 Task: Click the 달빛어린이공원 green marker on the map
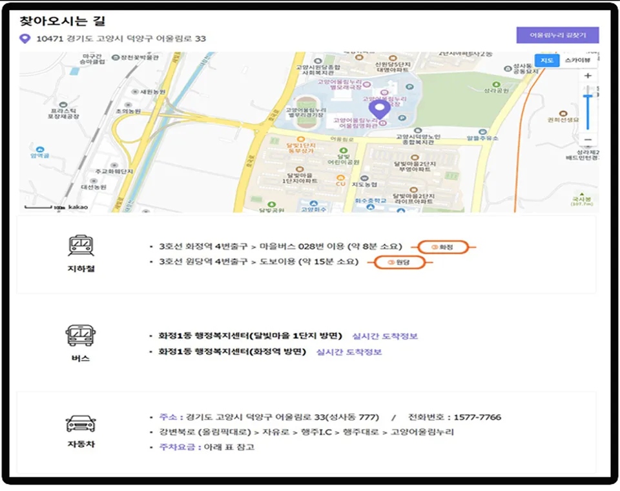(x=344, y=150)
